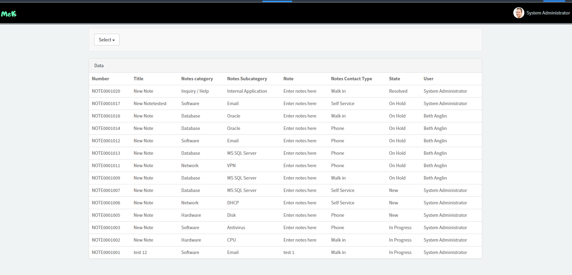Click 'Antivirus' subcategory cell

(x=236, y=227)
